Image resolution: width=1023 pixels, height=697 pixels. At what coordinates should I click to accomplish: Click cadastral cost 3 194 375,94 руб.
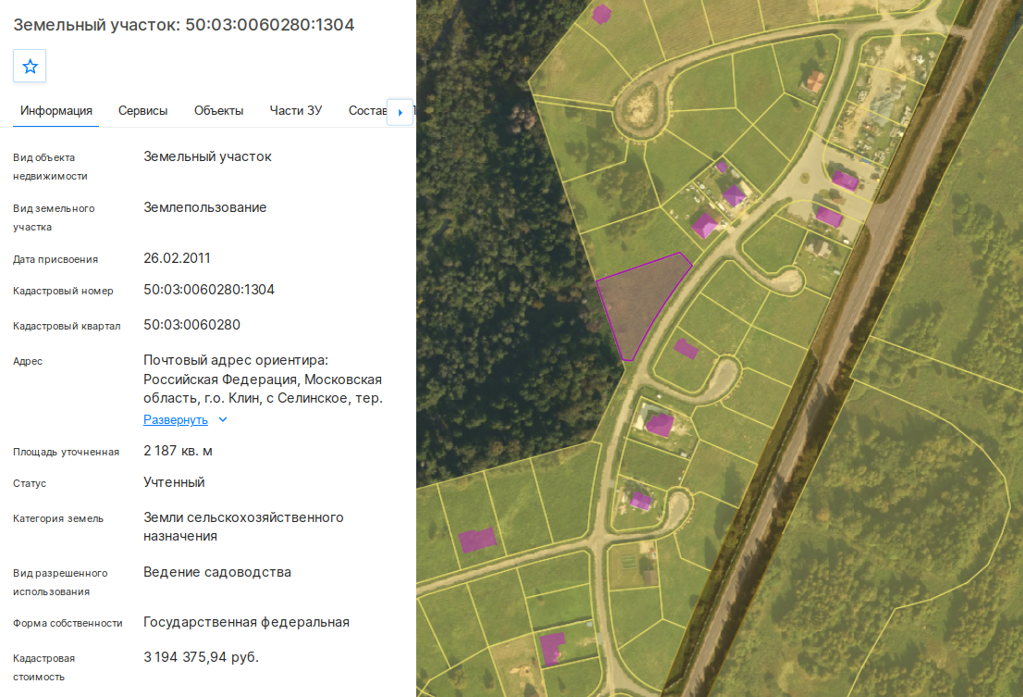[x=201, y=657]
